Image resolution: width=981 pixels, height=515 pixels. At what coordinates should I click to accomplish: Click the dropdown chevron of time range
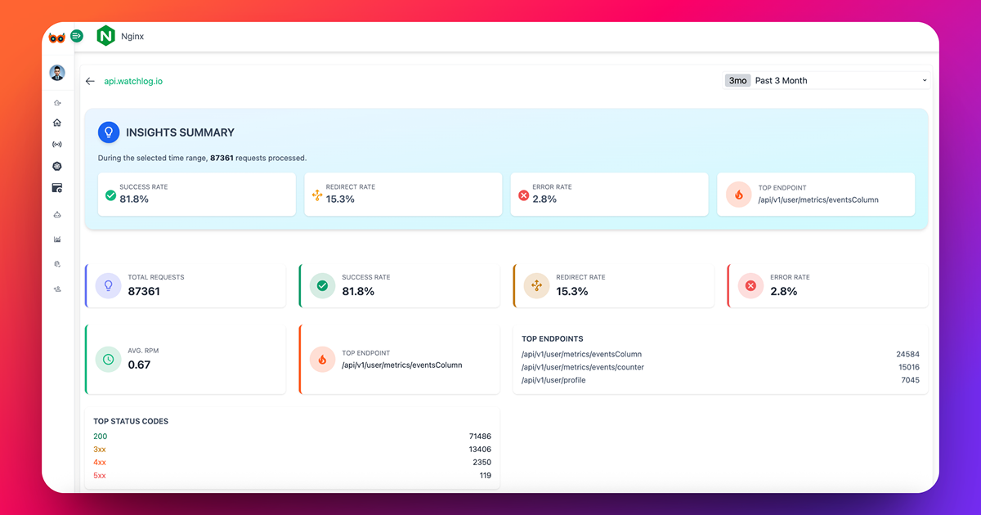(x=925, y=80)
